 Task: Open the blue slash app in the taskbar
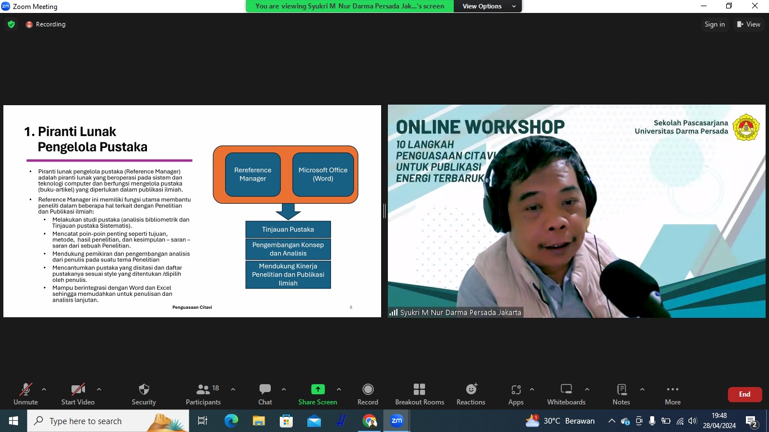pyautogui.click(x=341, y=421)
